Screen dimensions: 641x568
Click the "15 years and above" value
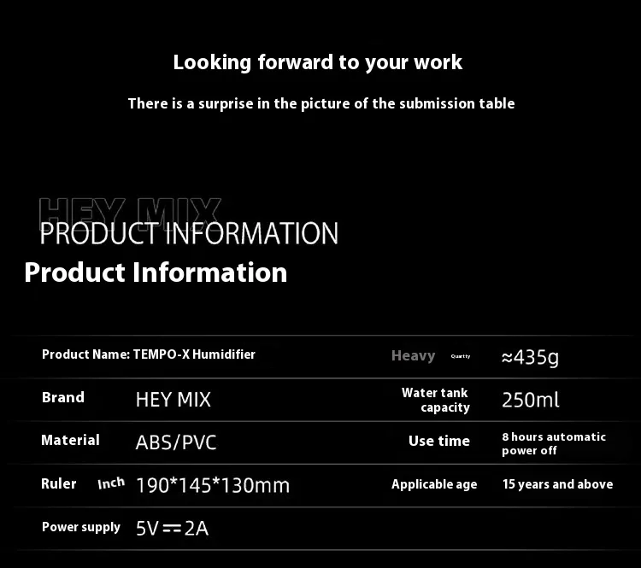[557, 484]
